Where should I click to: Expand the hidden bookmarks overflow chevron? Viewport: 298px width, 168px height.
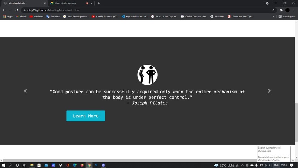click(x=274, y=16)
